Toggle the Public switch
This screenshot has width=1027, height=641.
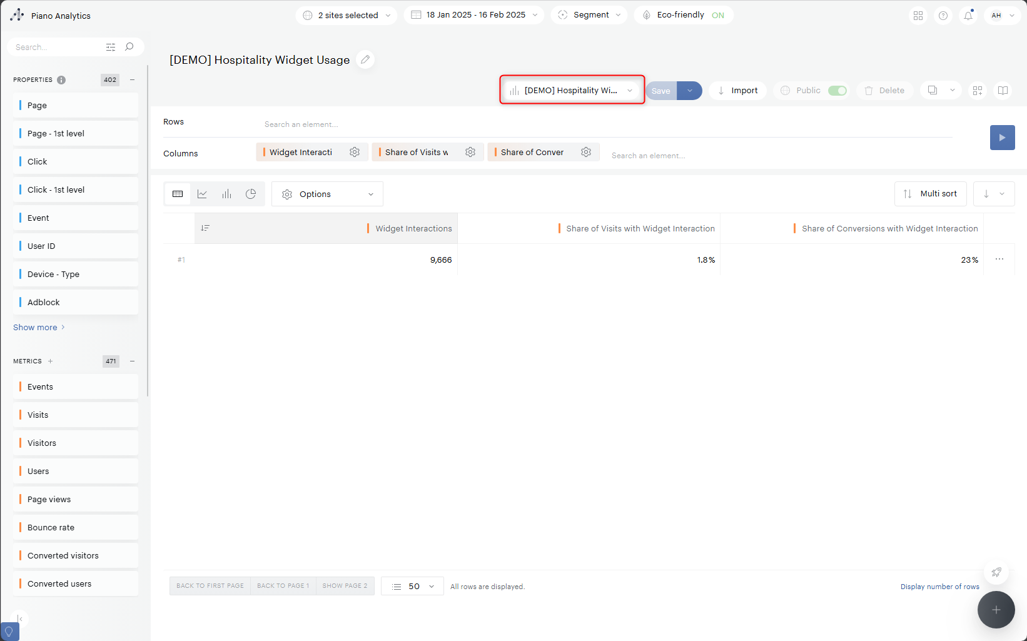click(837, 91)
